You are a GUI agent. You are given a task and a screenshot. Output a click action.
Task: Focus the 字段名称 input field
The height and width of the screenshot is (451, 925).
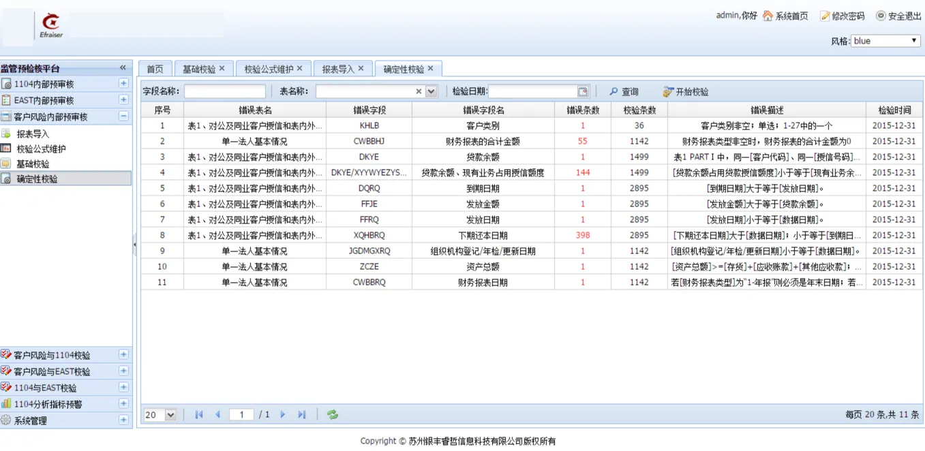pos(224,92)
